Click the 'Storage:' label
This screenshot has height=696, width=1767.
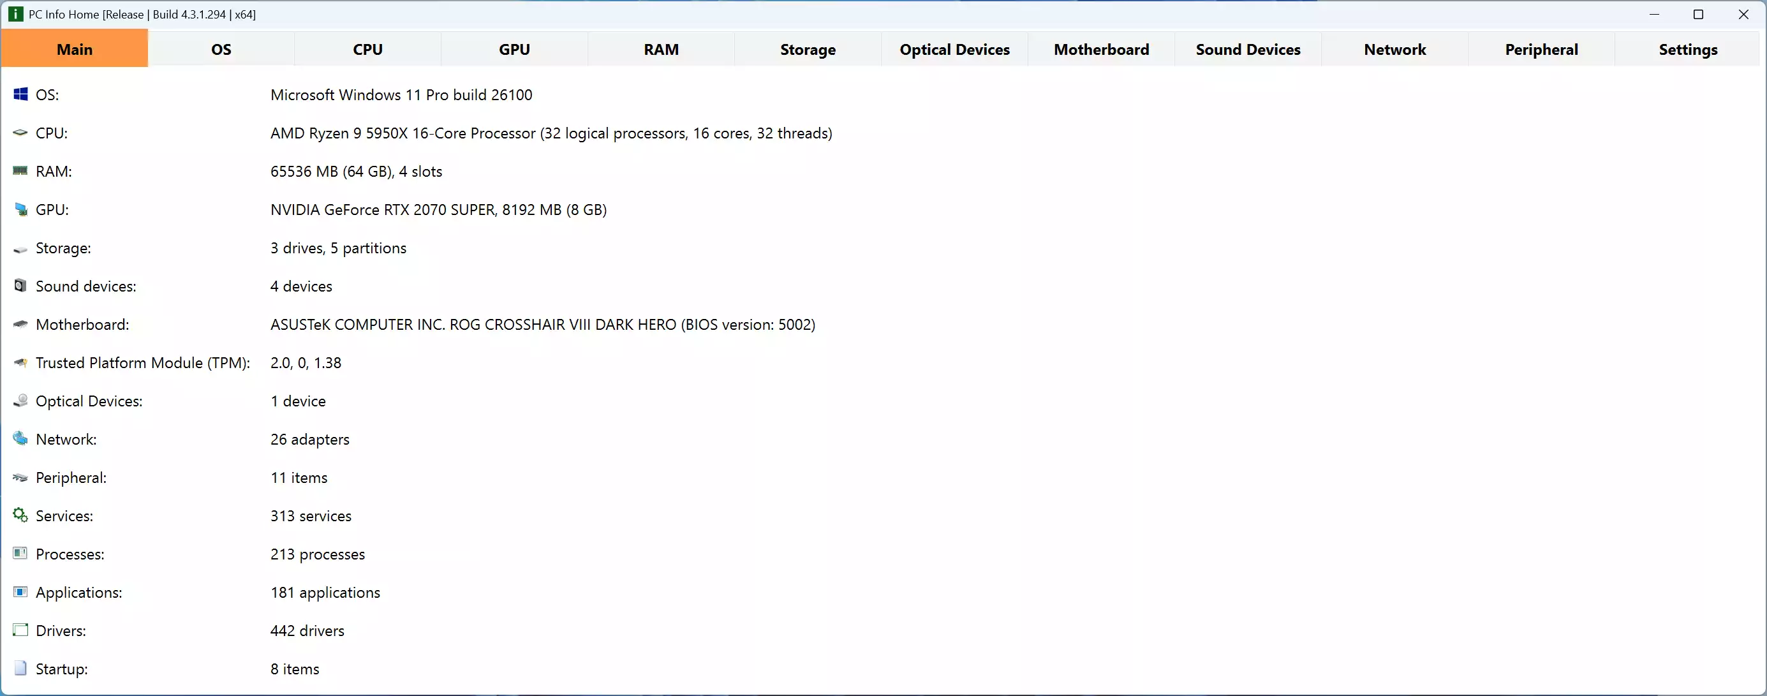pos(63,248)
